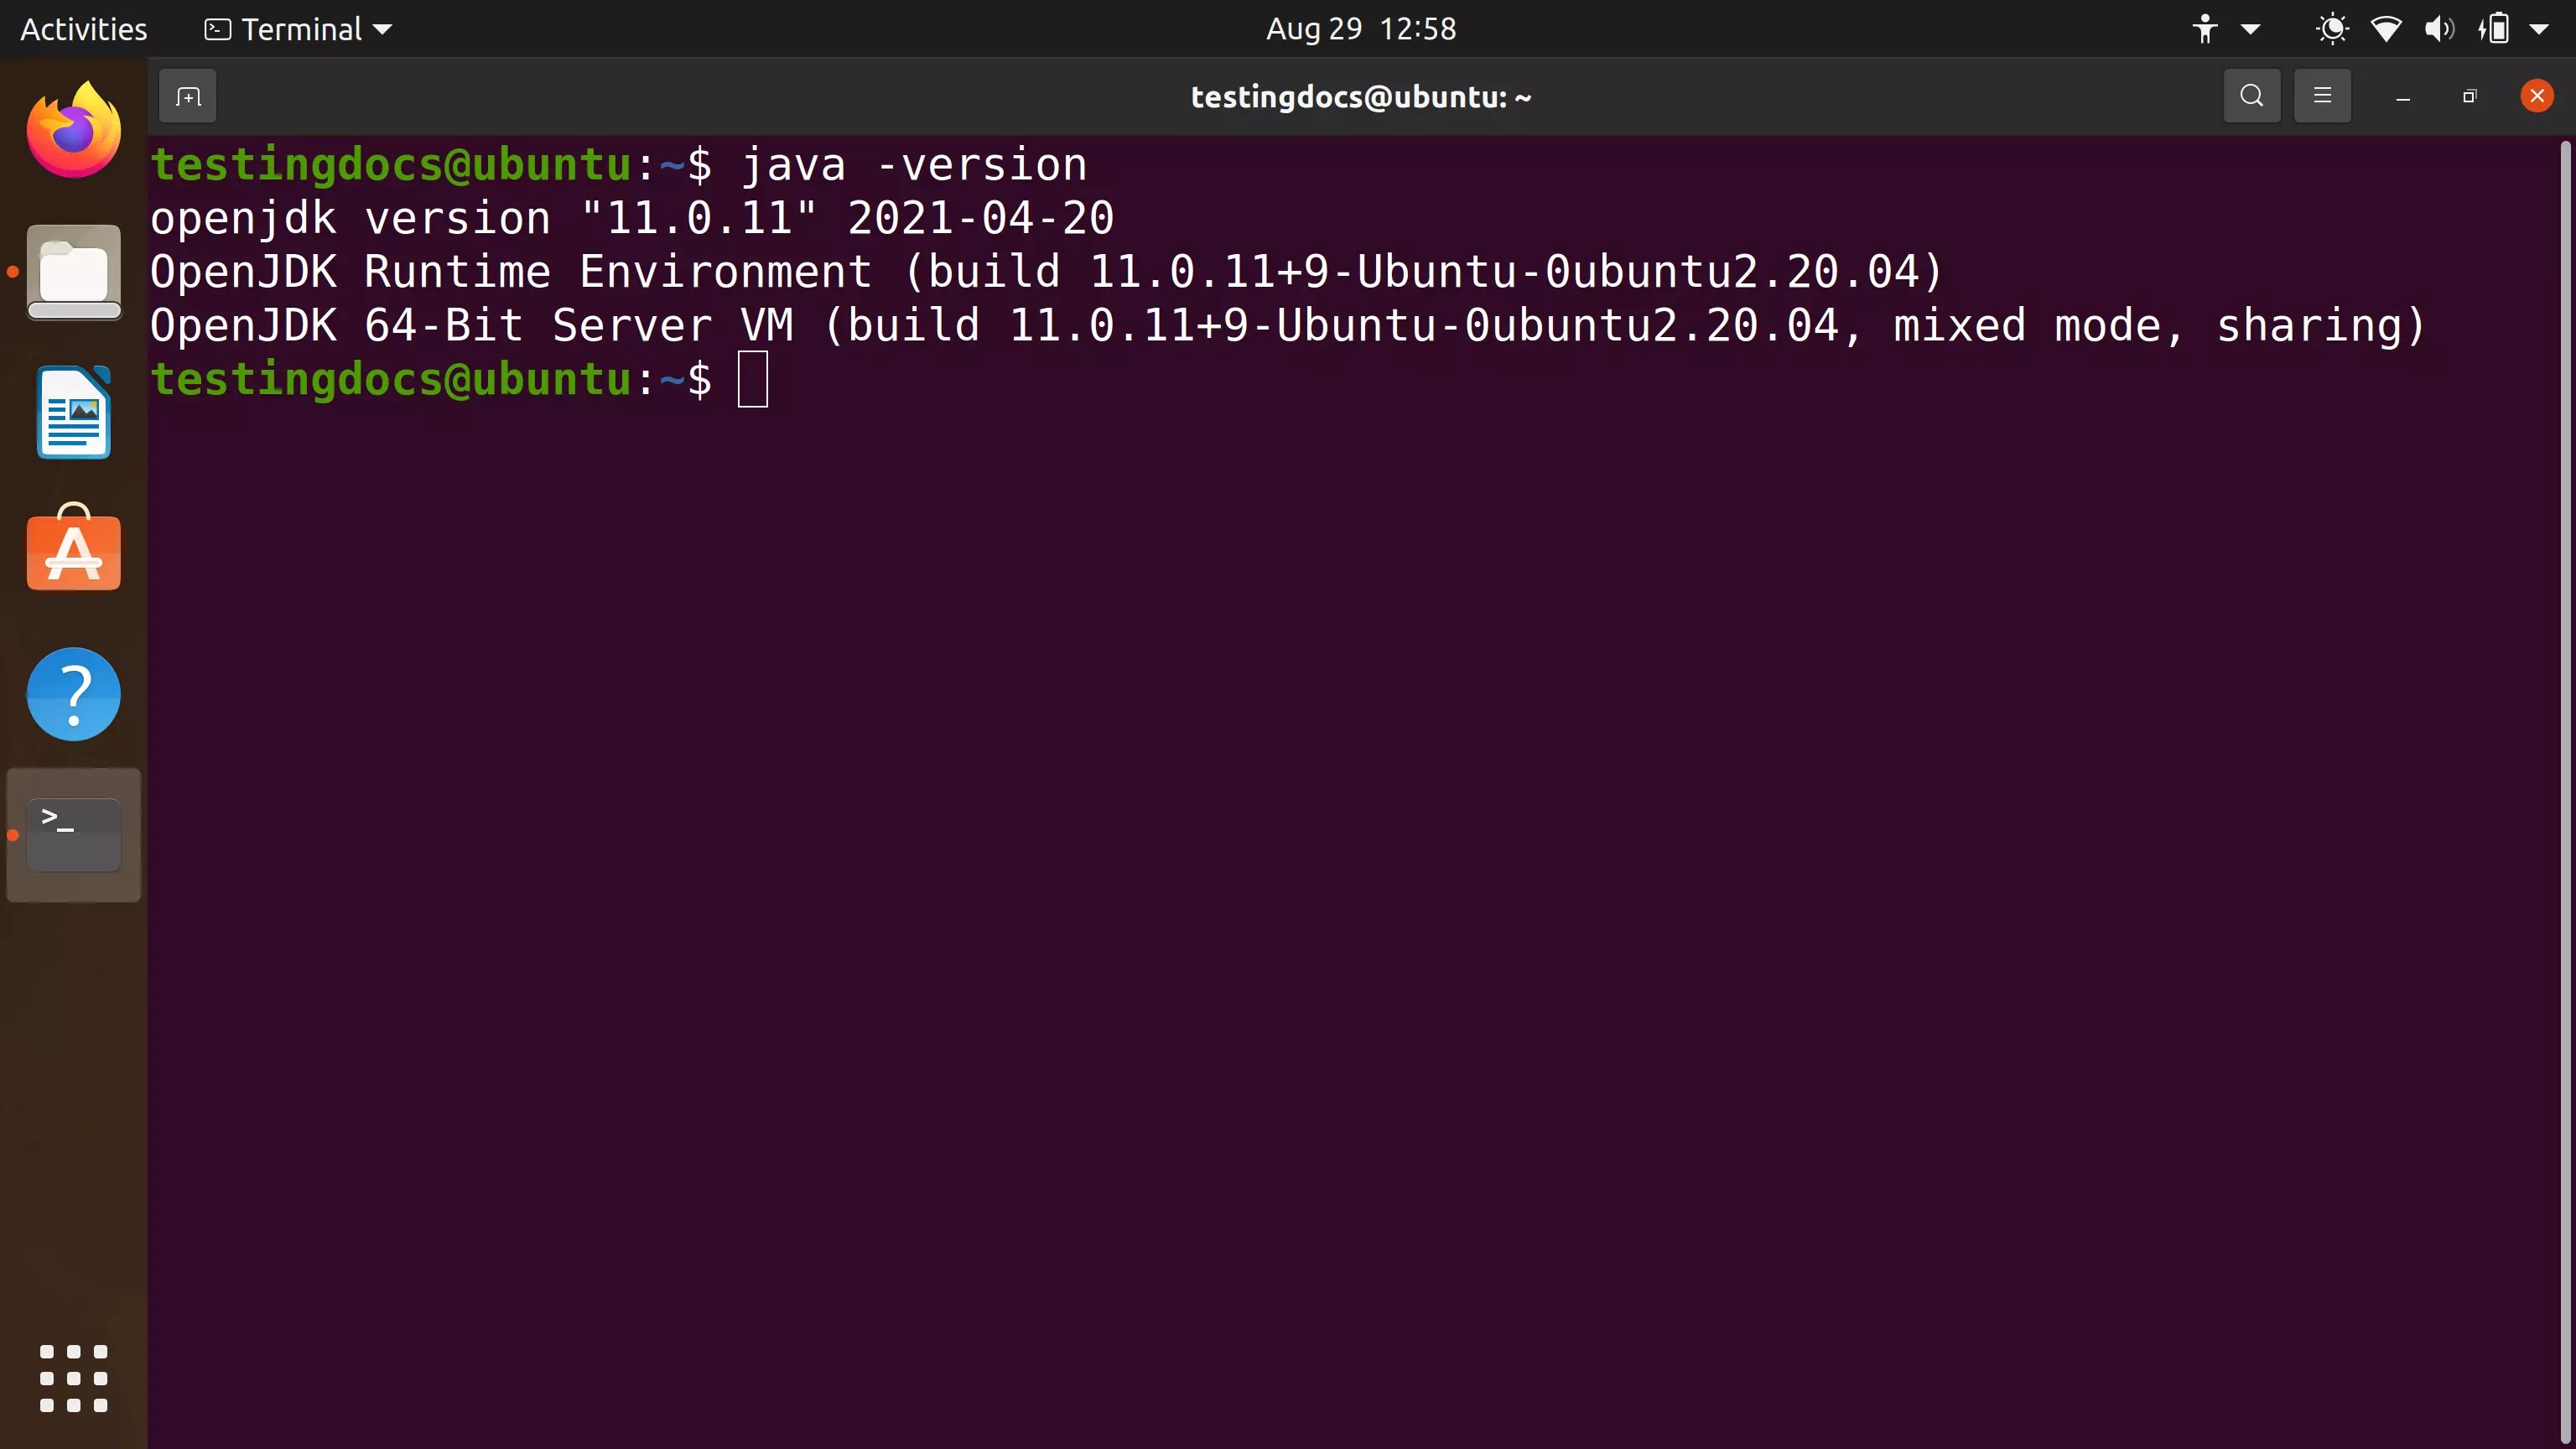Check the battery charge indicator
Screen dimensions: 2576x1449
pyautogui.click(x=2497, y=28)
